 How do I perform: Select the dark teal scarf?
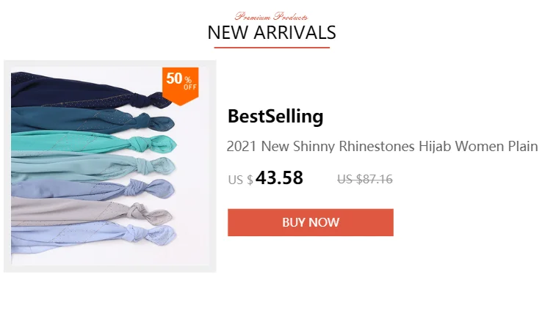[x=93, y=120]
